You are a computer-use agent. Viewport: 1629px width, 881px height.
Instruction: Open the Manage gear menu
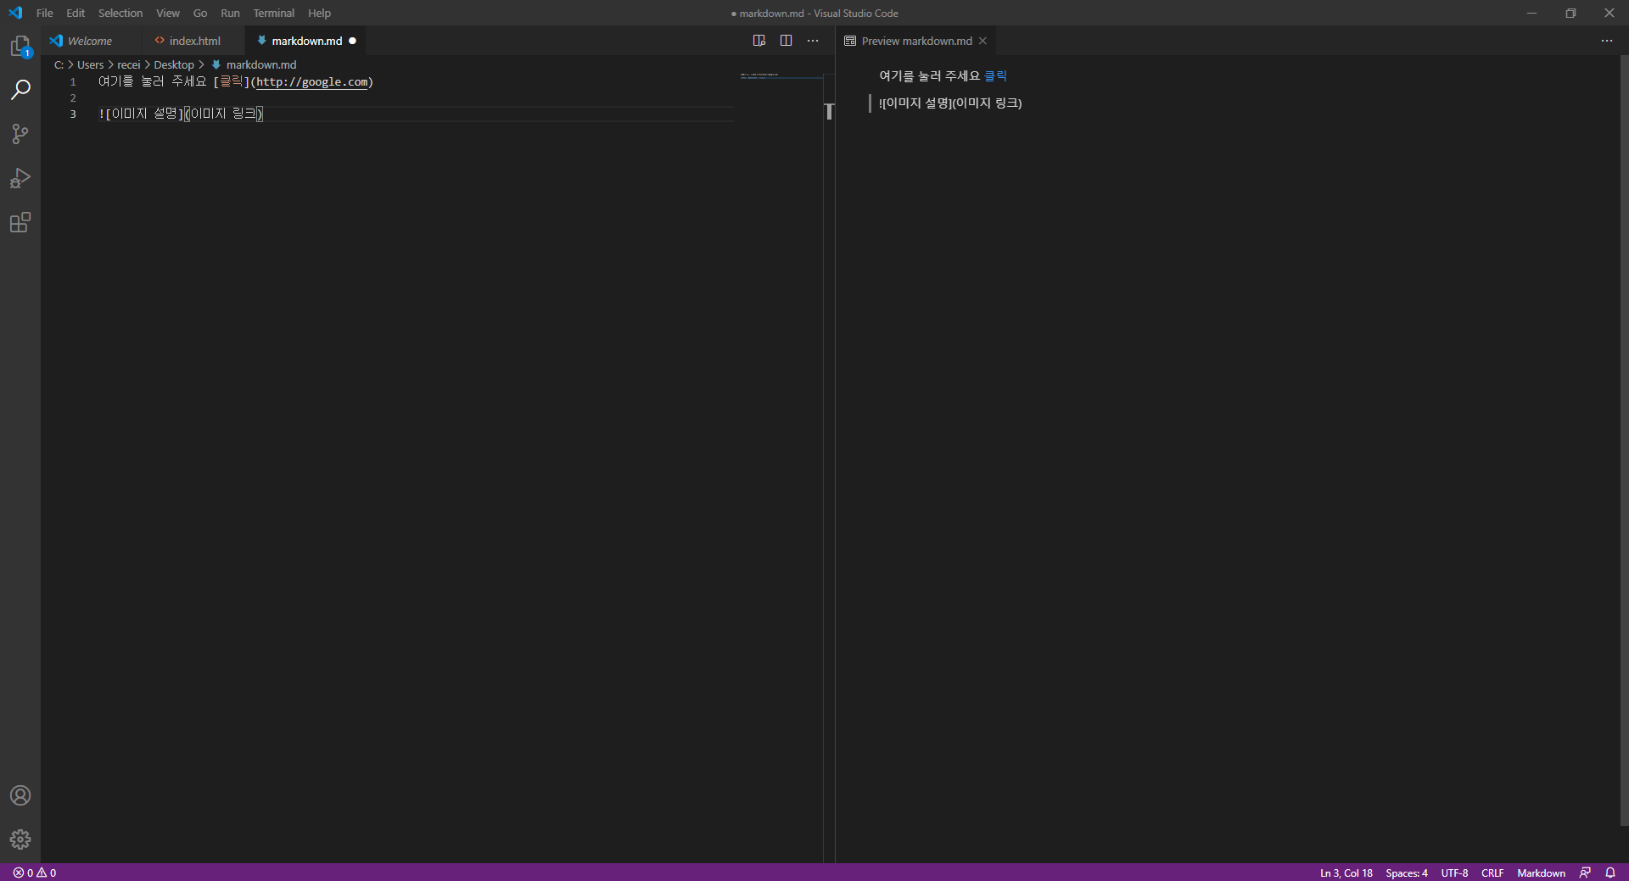tap(20, 839)
